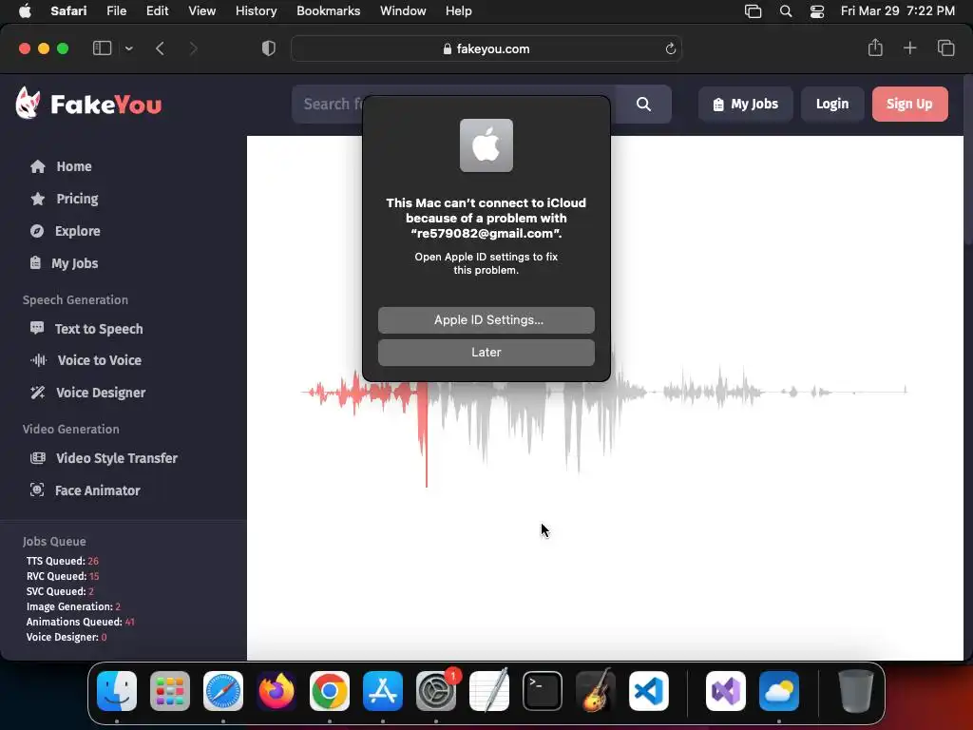Open the View menu
The image size is (973, 730).
202,10
